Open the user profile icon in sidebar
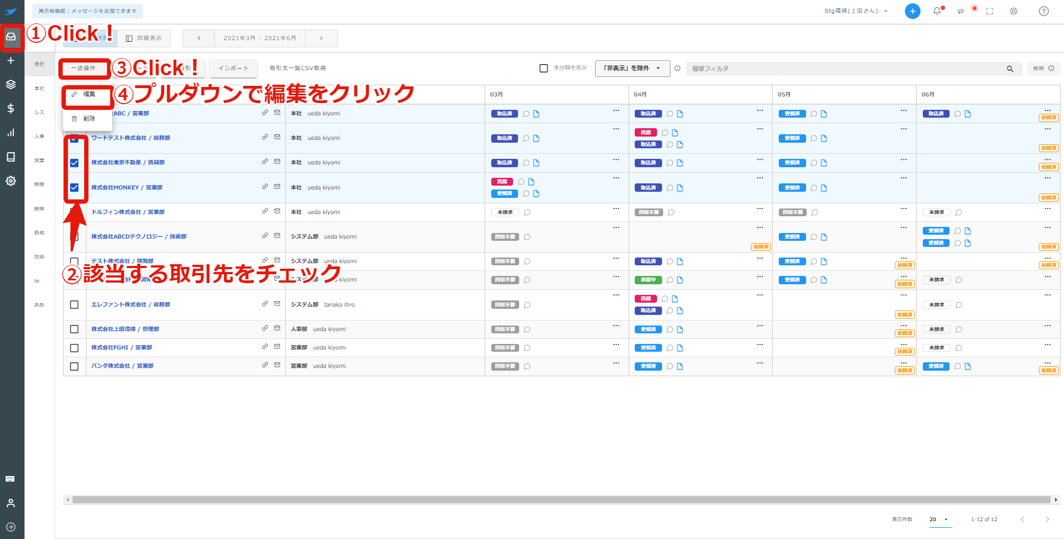The height and width of the screenshot is (539, 1064). point(11,503)
